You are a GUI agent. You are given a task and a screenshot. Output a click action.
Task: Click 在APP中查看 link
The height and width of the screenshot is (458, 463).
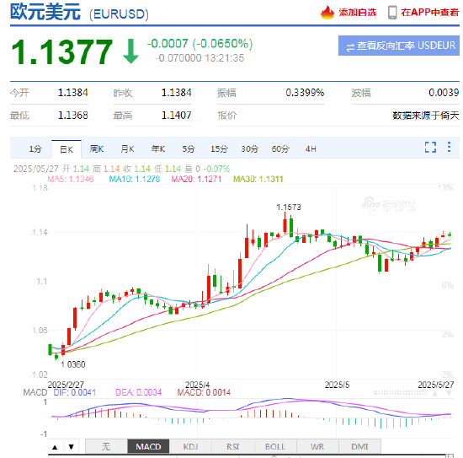click(x=429, y=13)
